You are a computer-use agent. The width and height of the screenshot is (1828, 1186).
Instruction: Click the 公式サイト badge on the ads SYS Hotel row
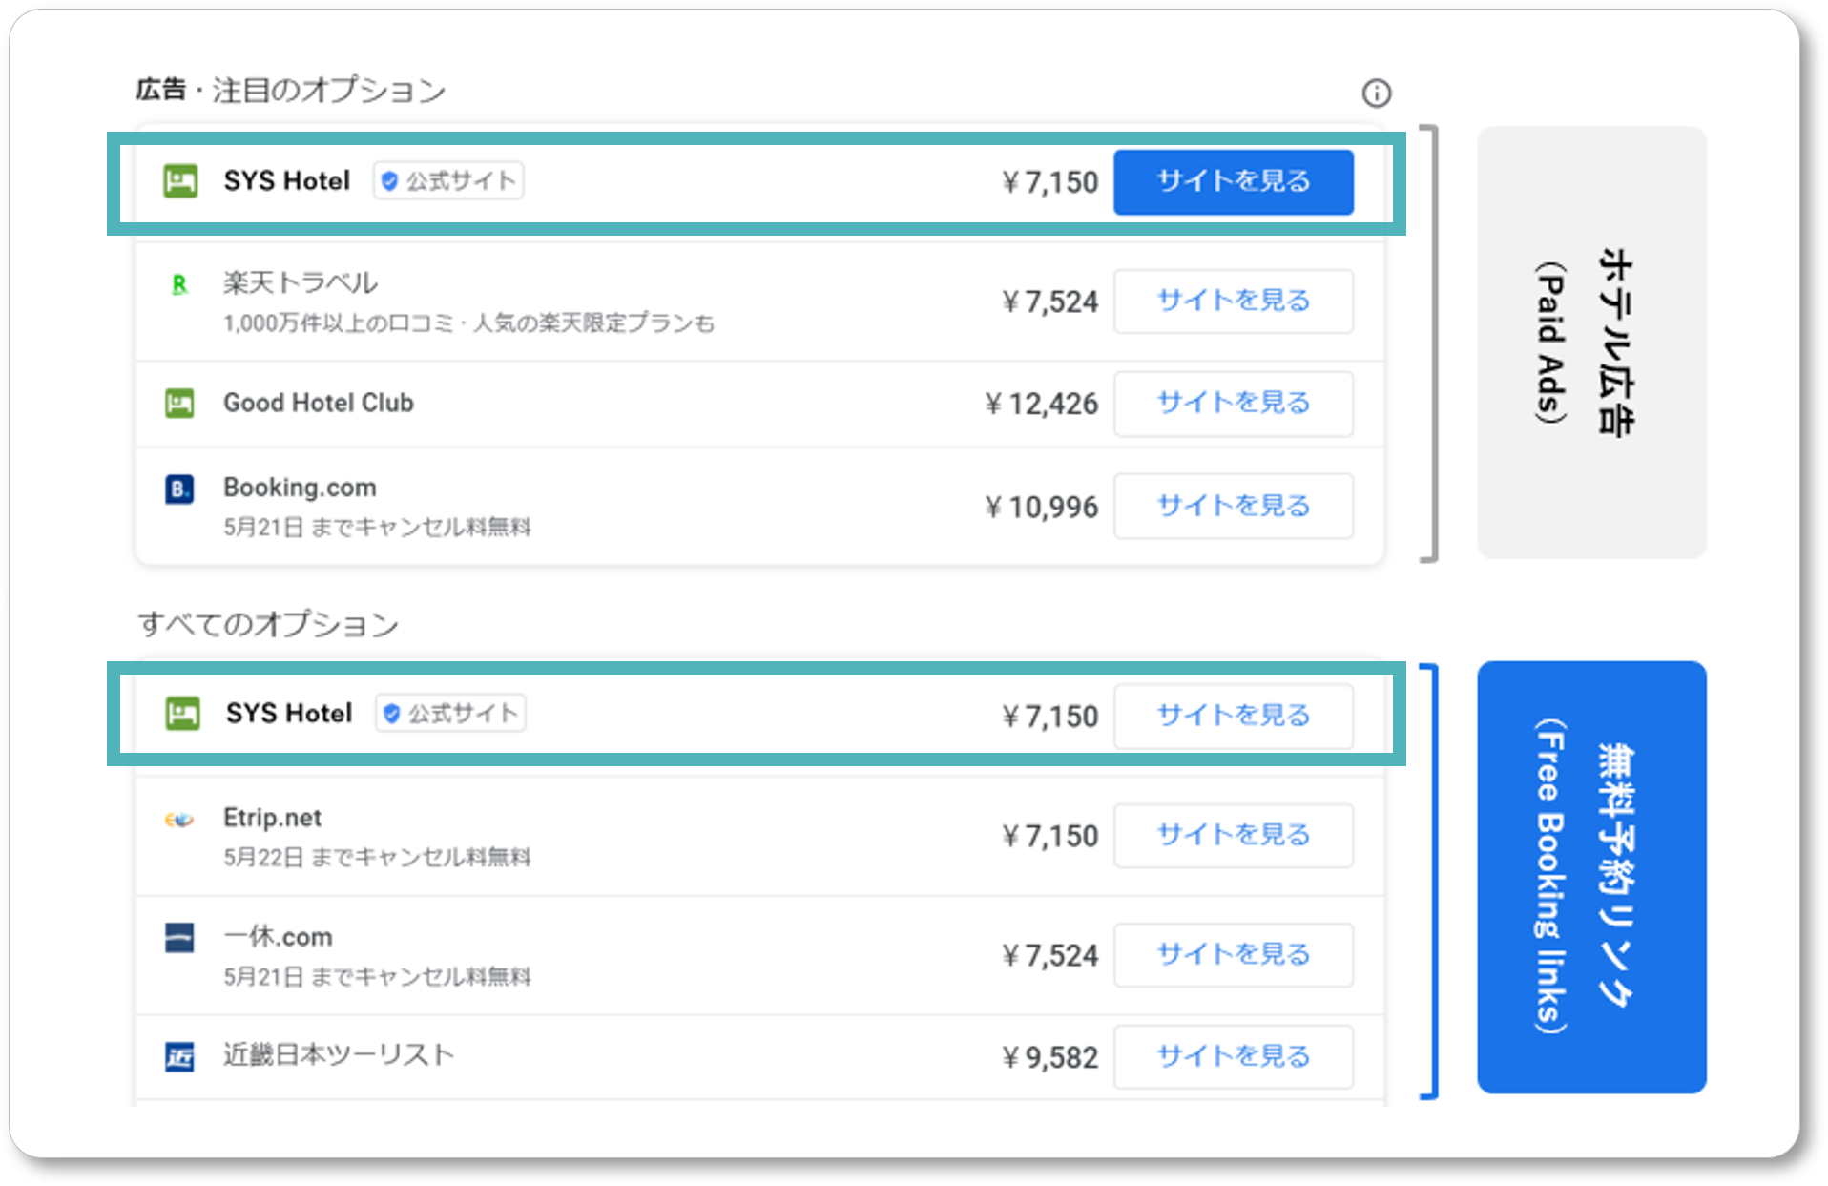point(448,180)
